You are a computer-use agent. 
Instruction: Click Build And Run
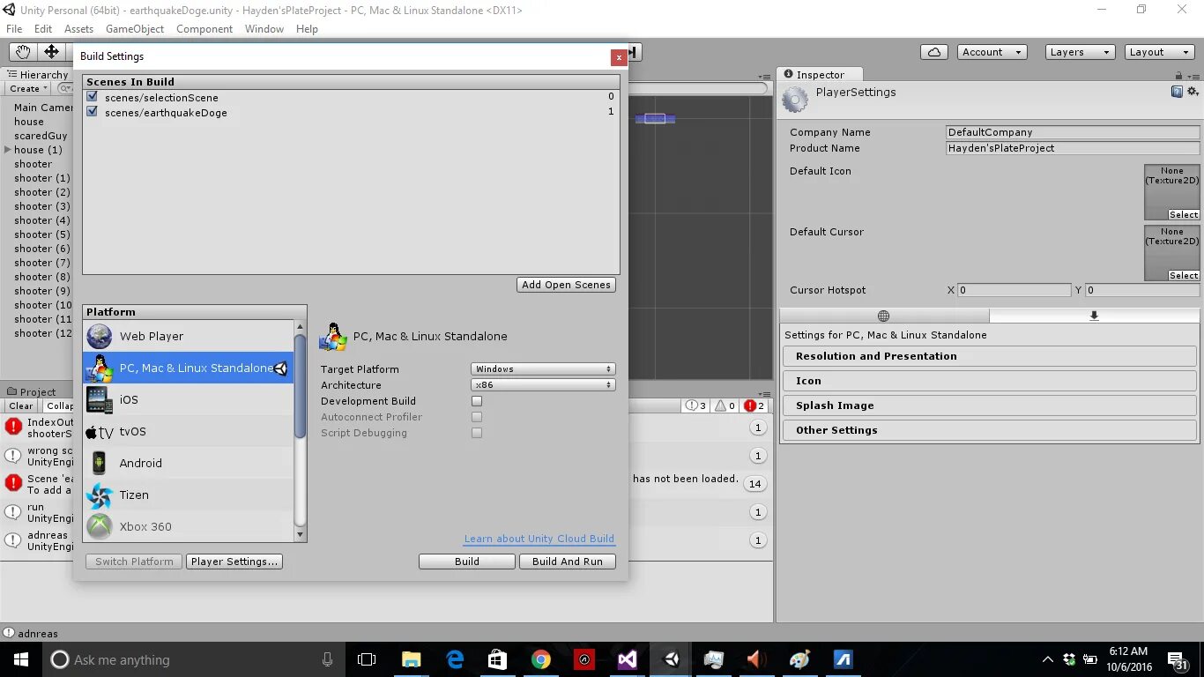tap(568, 562)
